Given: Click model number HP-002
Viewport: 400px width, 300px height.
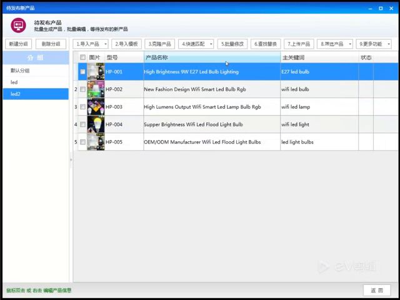Looking at the screenshot, I should [114, 89].
